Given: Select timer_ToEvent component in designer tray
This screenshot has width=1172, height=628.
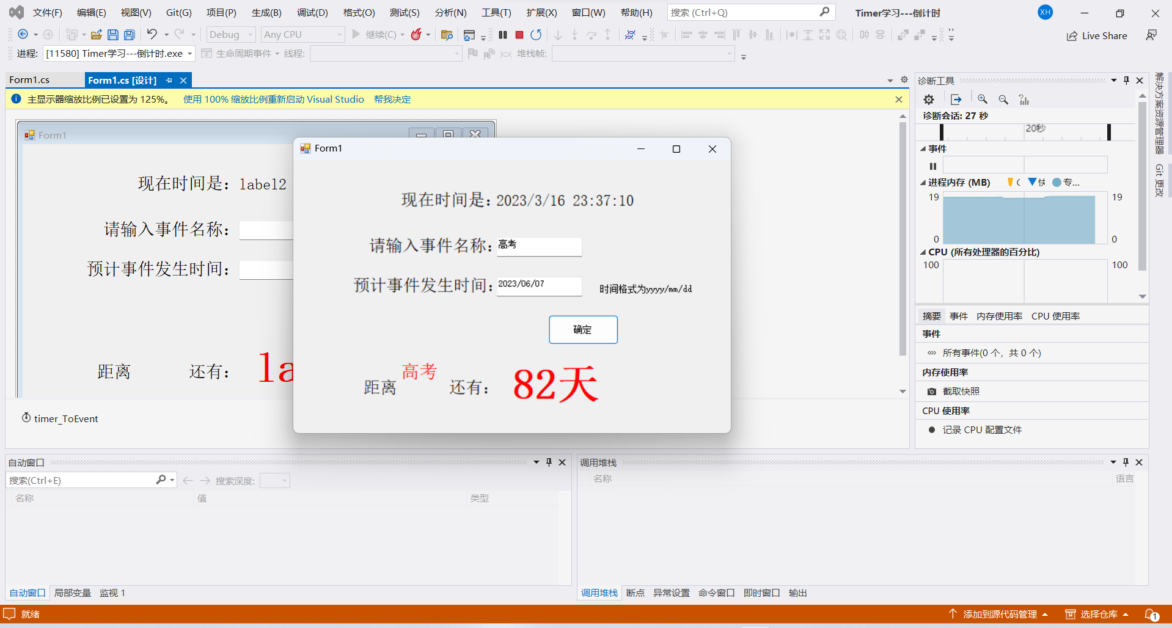Looking at the screenshot, I should point(60,418).
